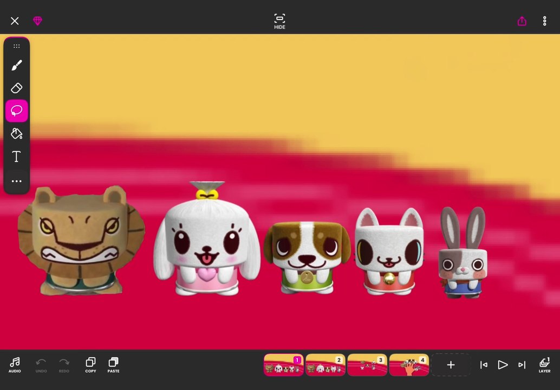This screenshot has width=560, height=390.
Task: Select frame 1 thumbnail
Action: (284, 365)
